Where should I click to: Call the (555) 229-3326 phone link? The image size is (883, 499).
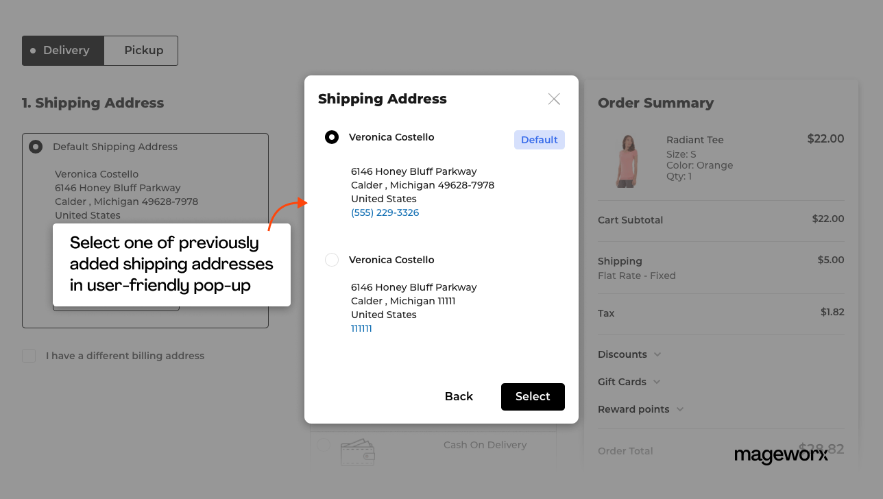tap(385, 212)
